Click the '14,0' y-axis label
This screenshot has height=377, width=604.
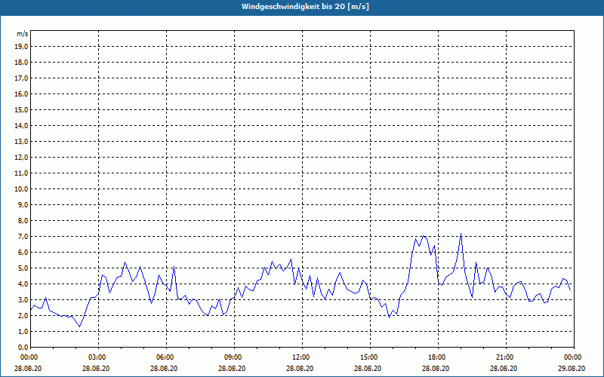coord(22,126)
